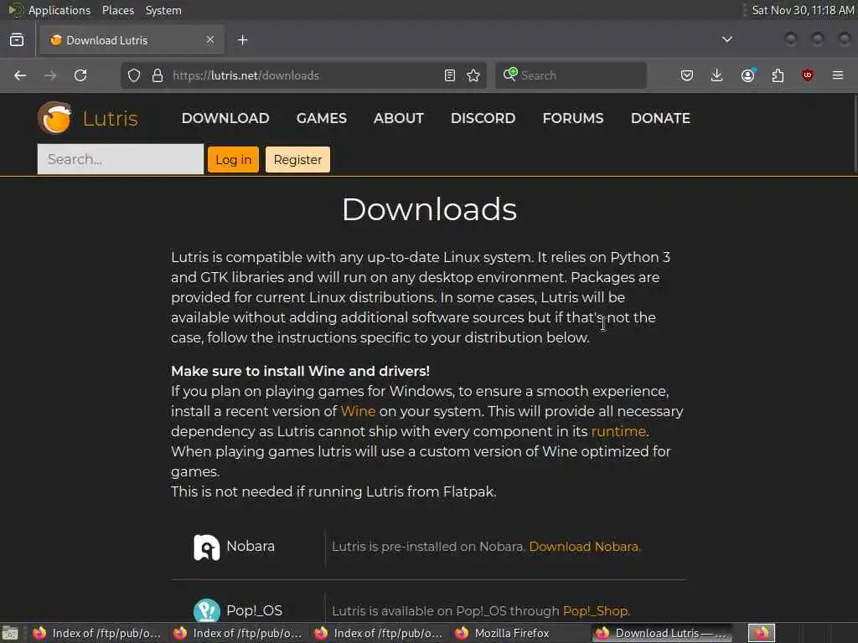Open the DOWNLOAD nav item
This screenshot has width=858, height=643.
225,118
